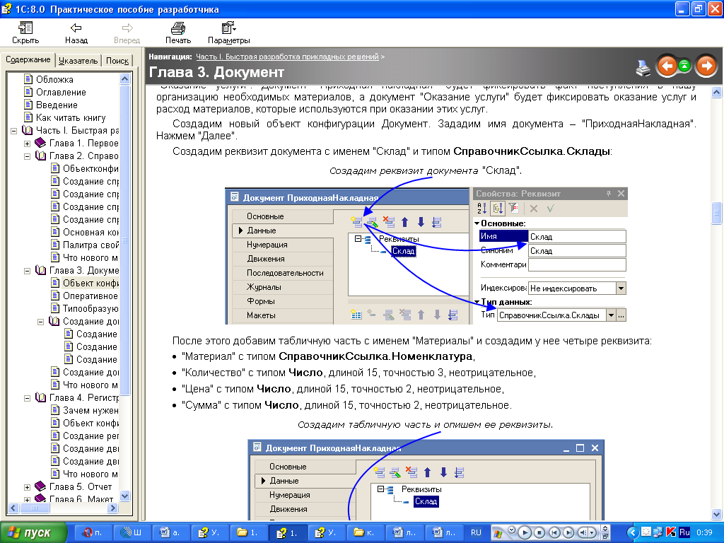The width and height of the screenshot is (724, 543).
Task: Open the Часть I navigation breadcrumb link
Action: click(x=287, y=56)
